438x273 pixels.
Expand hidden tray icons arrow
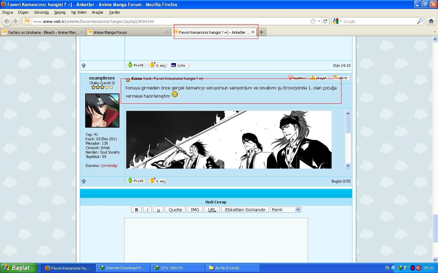[394, 268]
